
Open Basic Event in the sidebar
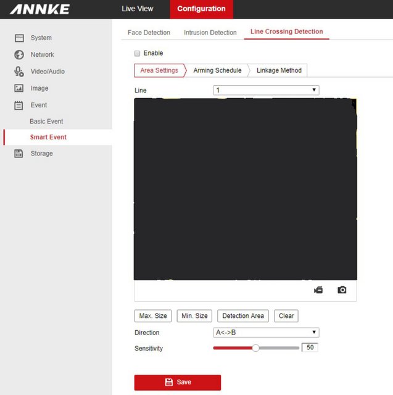[46, 122]
